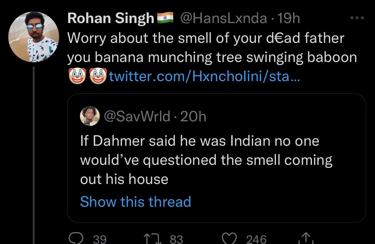
Task: Open the @SavWrld avatar in quoted tweet
Action: pyautogui.click(x=90, y=116)
